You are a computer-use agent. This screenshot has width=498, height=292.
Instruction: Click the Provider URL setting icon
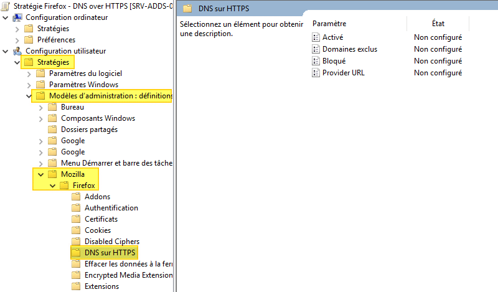point(316,73)
